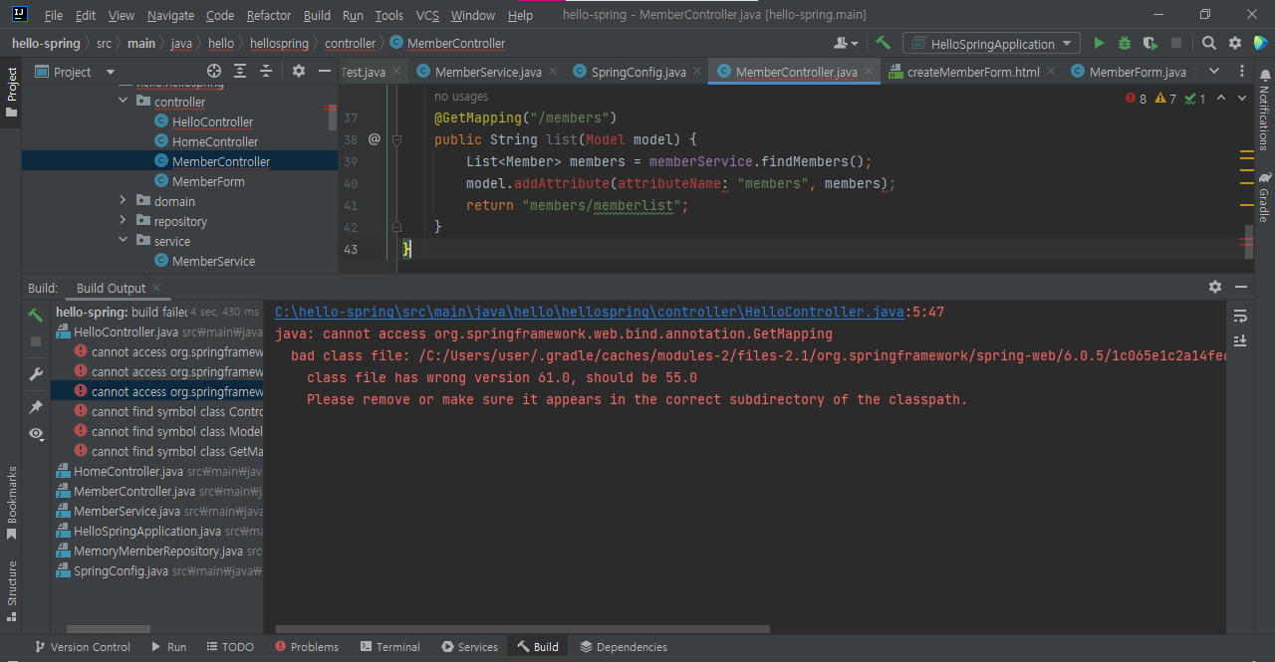Screen dimensions: 1275x662
Task: Collapse the controller folder in project tree
Action: pyautogui.click(x=124, y=102)
